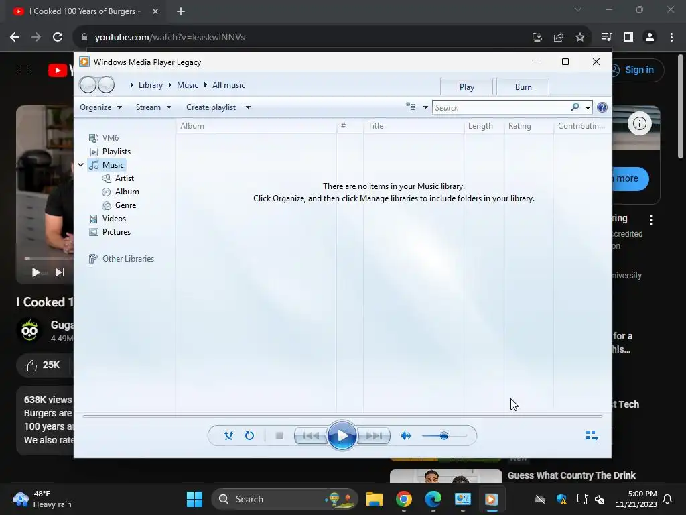The height and width of the screenshot is (515, 686).
Task: Select Pictures in the sidebar
Action: 111,232
